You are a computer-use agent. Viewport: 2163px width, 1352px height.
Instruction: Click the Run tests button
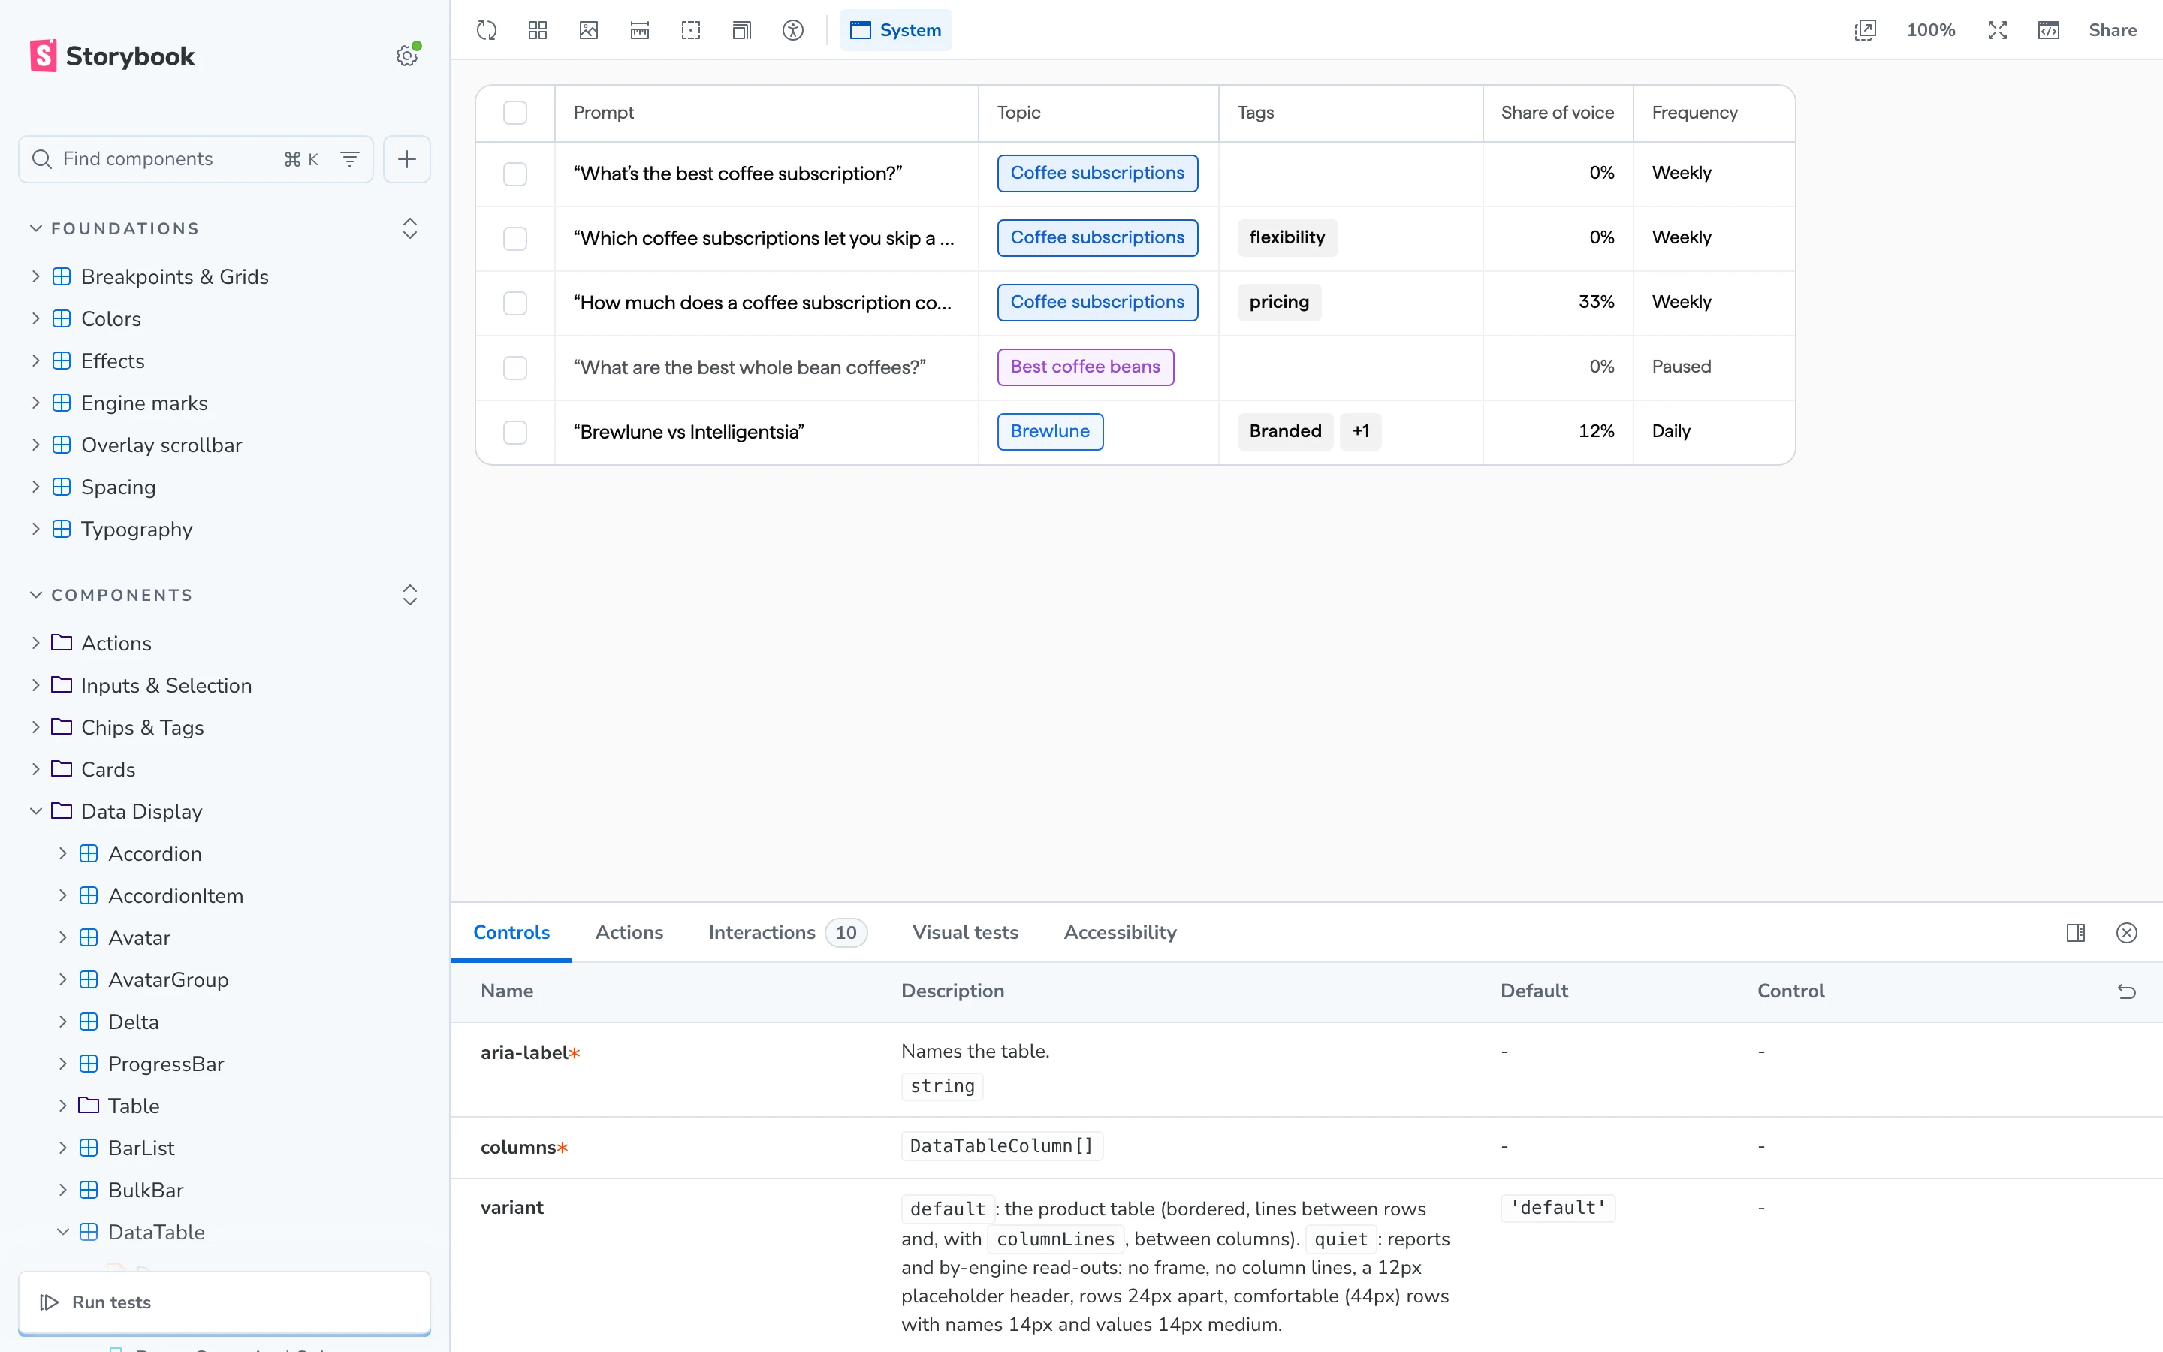pyautogui.click(x=225, y=1302)
